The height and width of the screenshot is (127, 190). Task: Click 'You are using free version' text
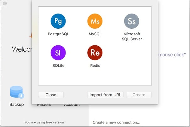pyautogui.click(x=44, y=122)
